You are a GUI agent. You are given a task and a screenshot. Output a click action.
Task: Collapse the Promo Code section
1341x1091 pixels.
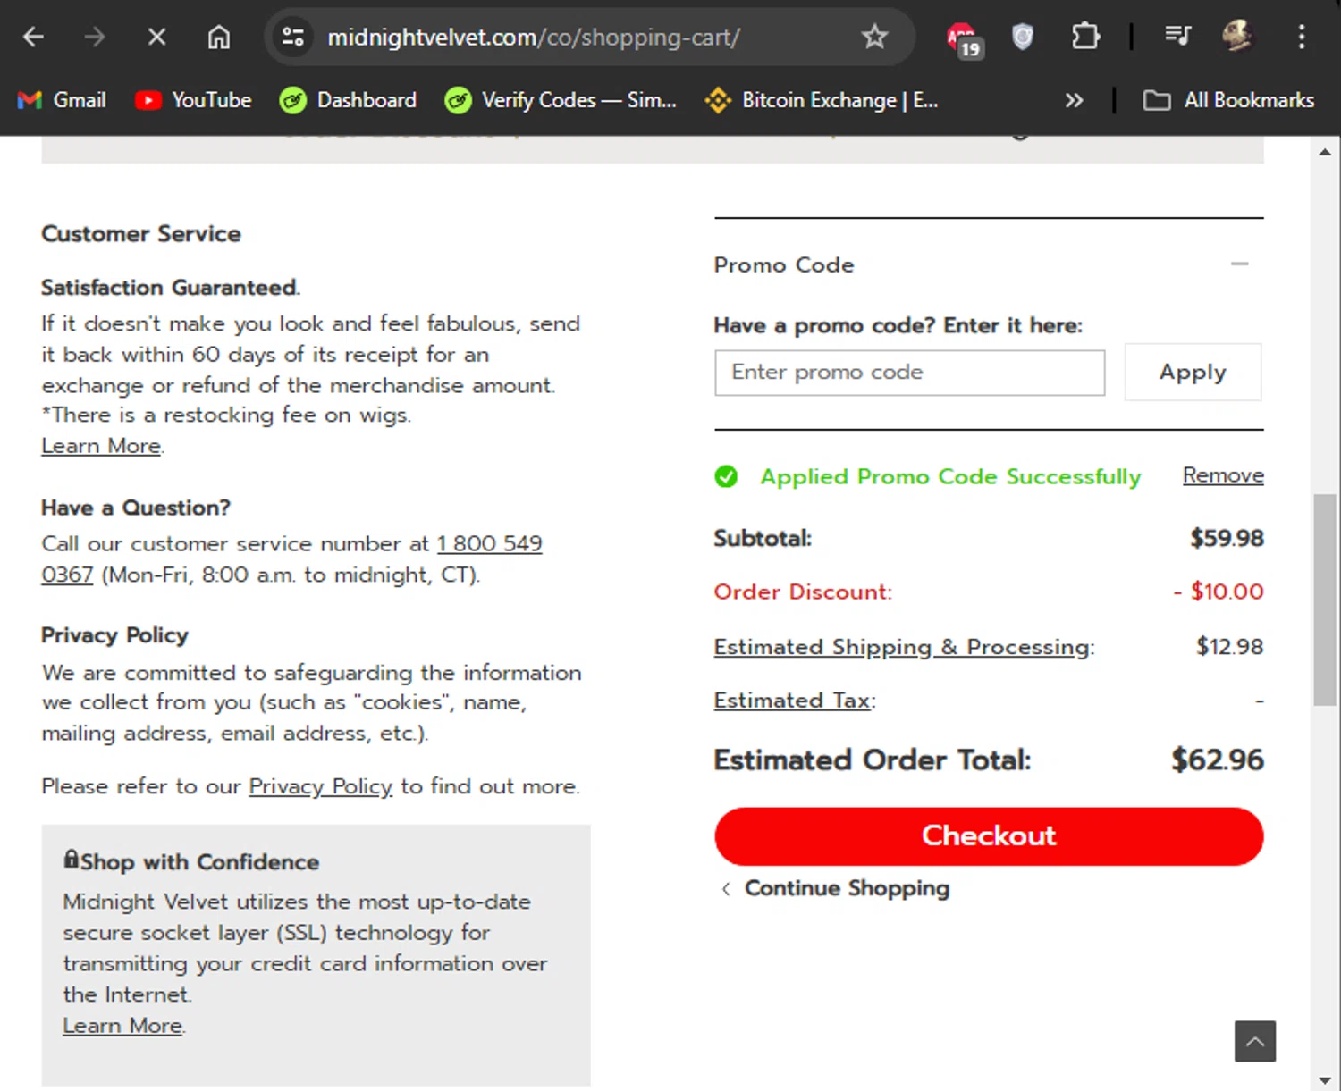(x=1239, y=264)
